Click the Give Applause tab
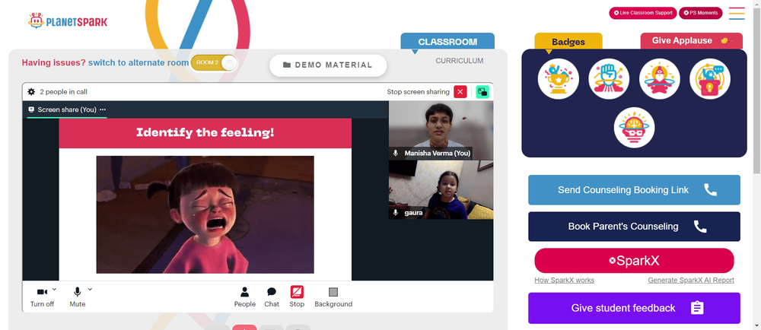This screenshot has height=330, width=761. coord(692,41)
